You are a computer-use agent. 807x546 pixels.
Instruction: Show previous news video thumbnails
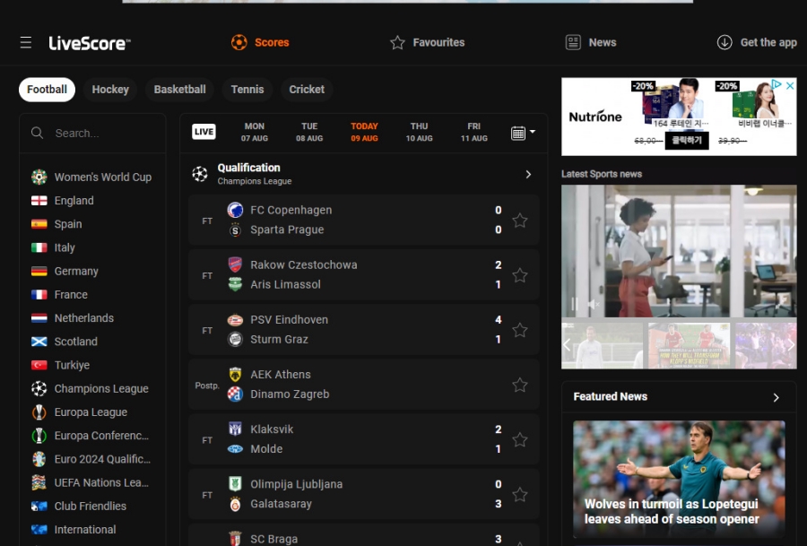(568, 345)
